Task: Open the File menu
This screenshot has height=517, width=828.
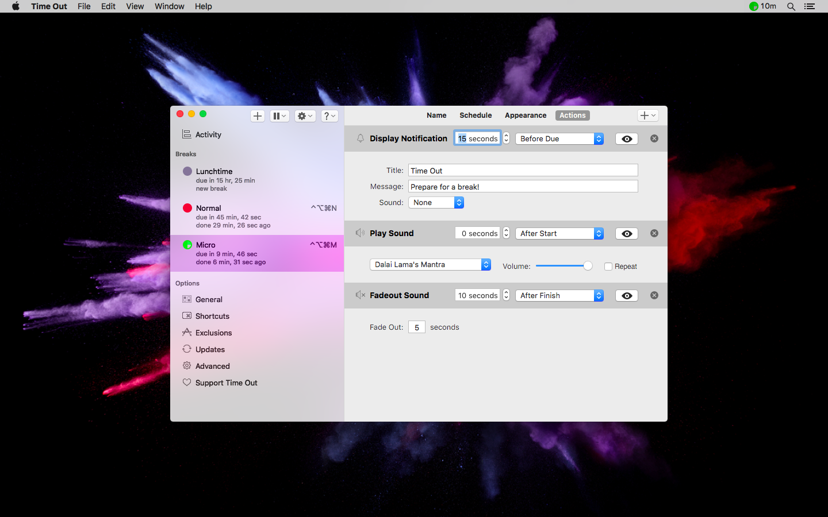Action: click(x=84, y=6)
